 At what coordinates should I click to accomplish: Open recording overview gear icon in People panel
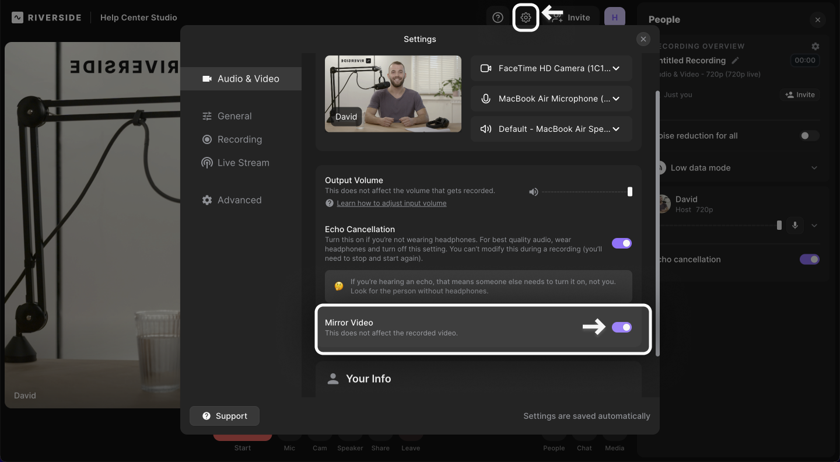pyautogui.click(x=815, y=46)
